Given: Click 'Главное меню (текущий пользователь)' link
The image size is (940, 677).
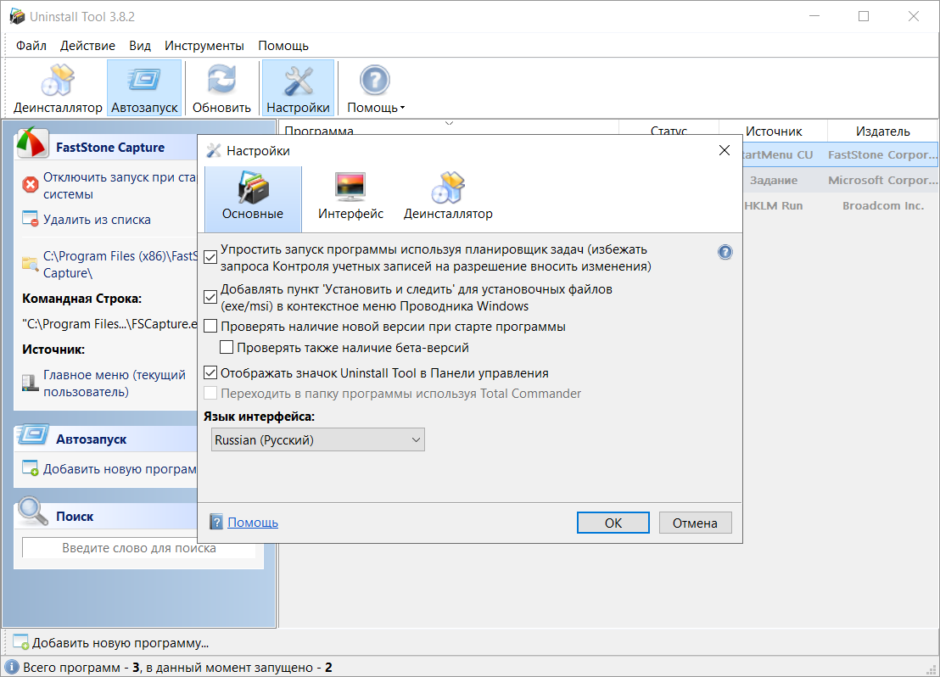Looking at the screenshot, I should coord(115,383).
